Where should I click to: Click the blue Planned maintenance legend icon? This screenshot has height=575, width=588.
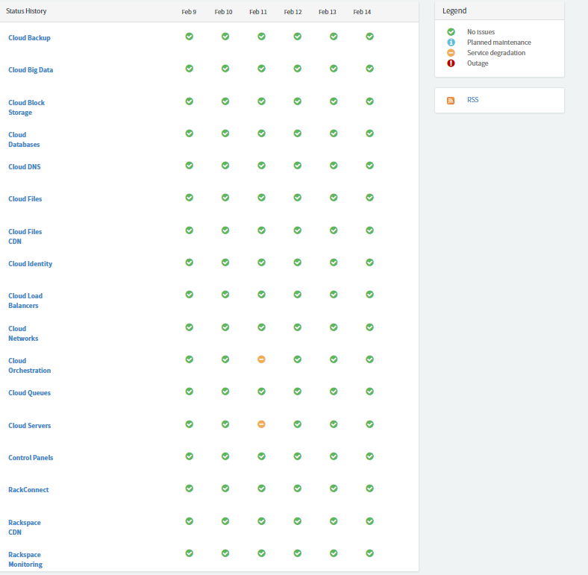pos(451,43)
